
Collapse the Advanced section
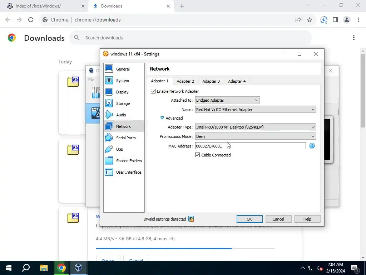point(162,118)
